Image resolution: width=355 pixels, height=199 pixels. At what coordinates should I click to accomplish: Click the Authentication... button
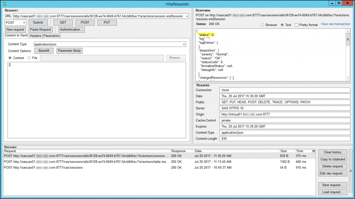click(x=71, y=30)
